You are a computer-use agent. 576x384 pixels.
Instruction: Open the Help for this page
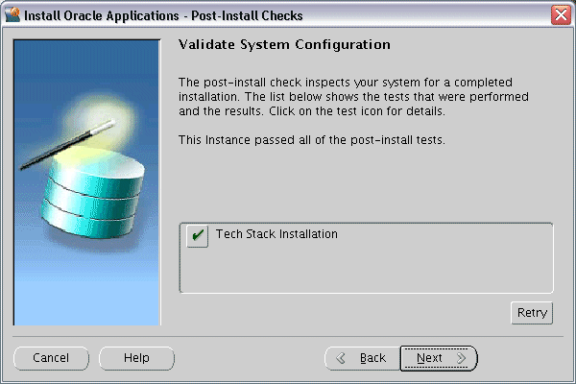click(x=136, y=358)
